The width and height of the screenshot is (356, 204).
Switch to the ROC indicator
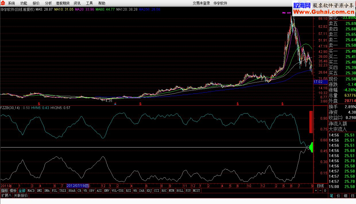164,191
